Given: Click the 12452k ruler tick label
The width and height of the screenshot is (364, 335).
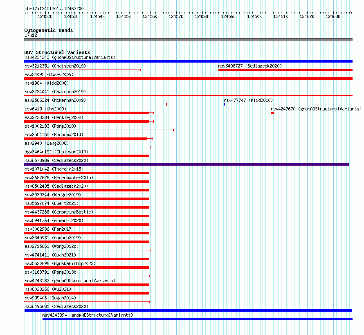Looking at the screenshot, I should coord(45,16).
